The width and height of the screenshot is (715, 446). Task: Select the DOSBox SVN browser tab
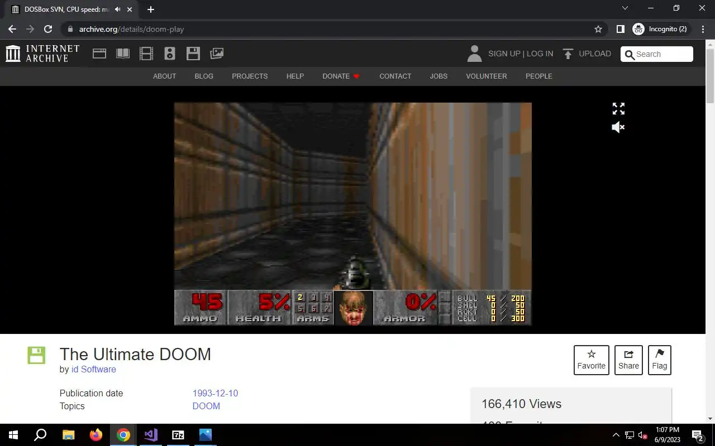click(73, 9)
